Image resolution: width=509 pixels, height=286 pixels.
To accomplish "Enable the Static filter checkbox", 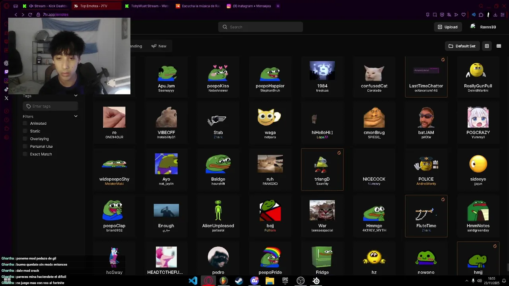I will click(25, 131).
